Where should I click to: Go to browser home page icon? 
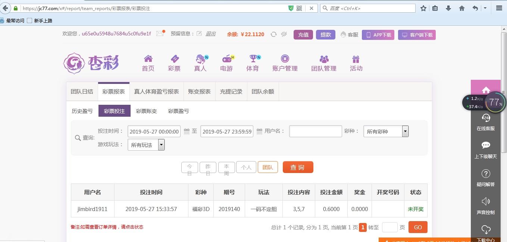[x=462, y=8]
